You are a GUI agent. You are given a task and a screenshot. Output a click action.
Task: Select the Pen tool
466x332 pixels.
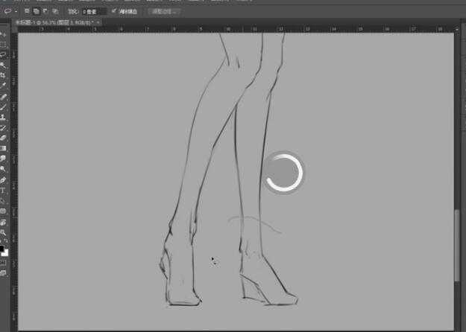click(x=3, y=180)
